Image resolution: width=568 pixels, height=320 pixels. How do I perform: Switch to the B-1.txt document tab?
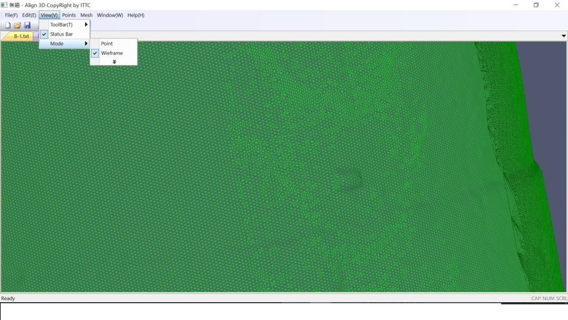coord(21,36)
